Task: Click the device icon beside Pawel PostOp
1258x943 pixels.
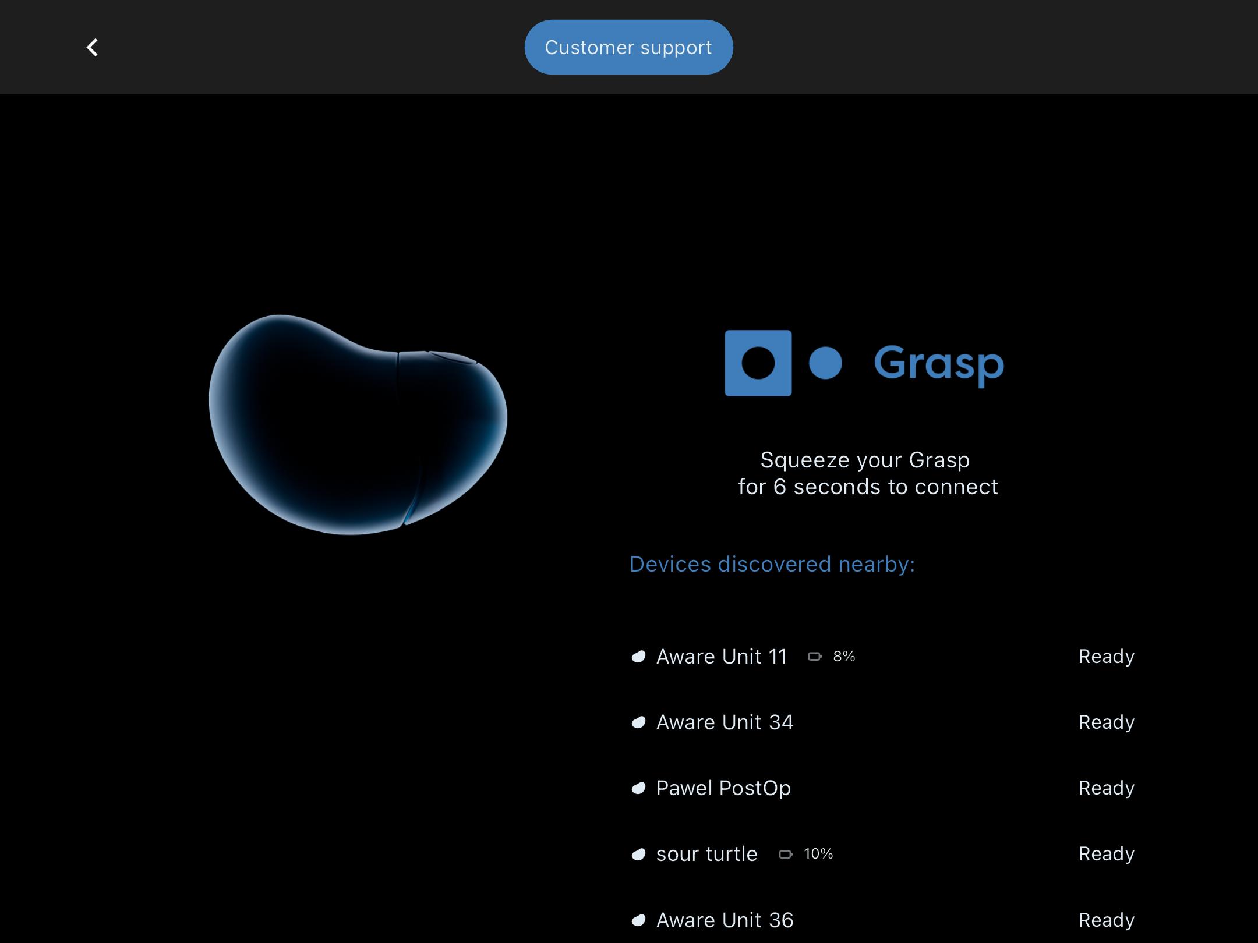Action: (638, 789)
